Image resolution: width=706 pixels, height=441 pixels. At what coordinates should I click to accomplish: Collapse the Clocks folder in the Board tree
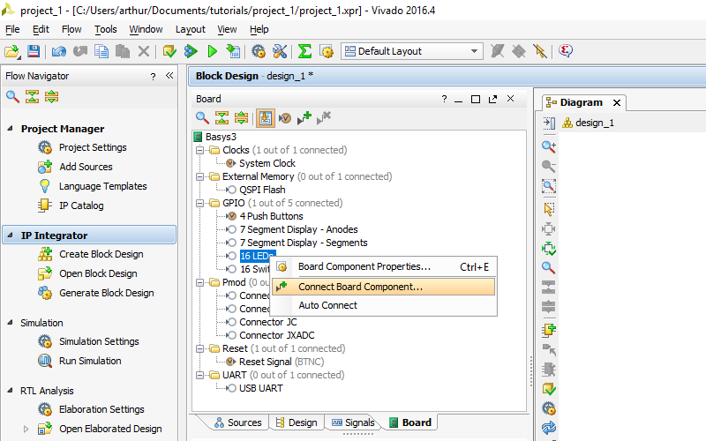tap(200, 150)
